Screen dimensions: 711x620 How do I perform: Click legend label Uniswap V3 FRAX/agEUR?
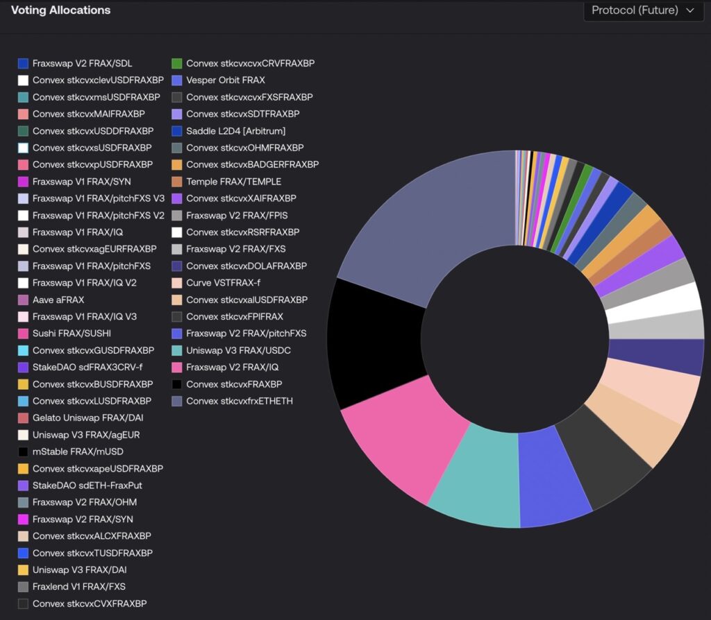tap(86, 436)
